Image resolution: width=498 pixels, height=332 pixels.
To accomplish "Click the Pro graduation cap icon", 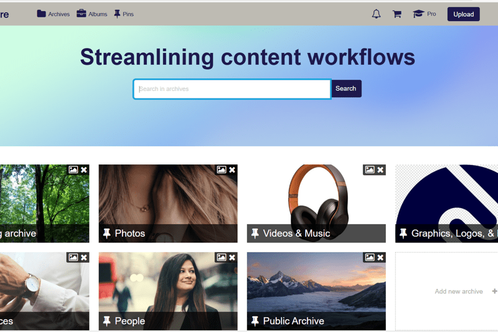I will (418, 14).
